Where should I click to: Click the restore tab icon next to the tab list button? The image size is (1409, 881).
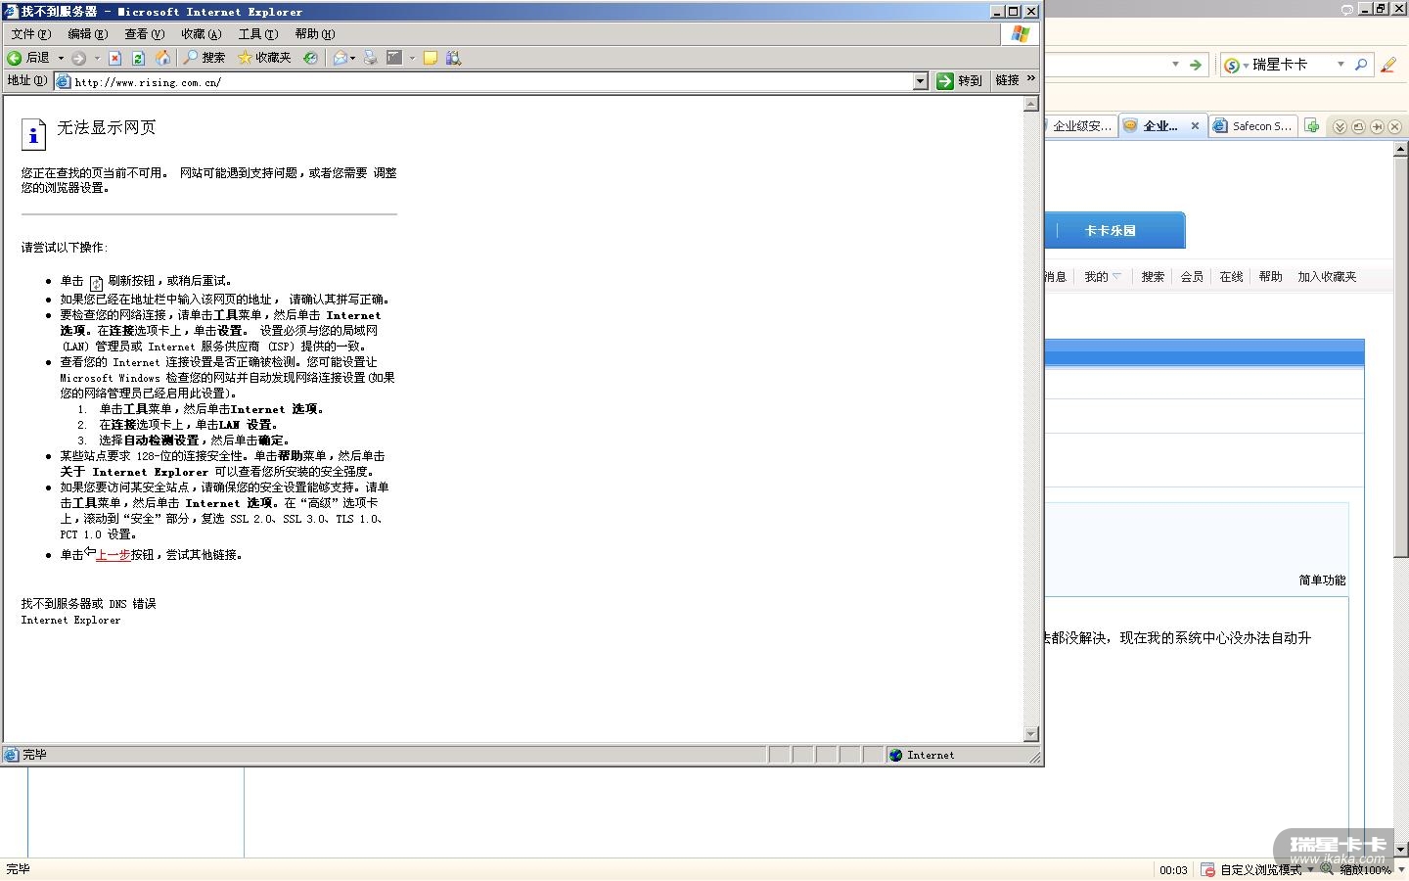point(1358,126)
